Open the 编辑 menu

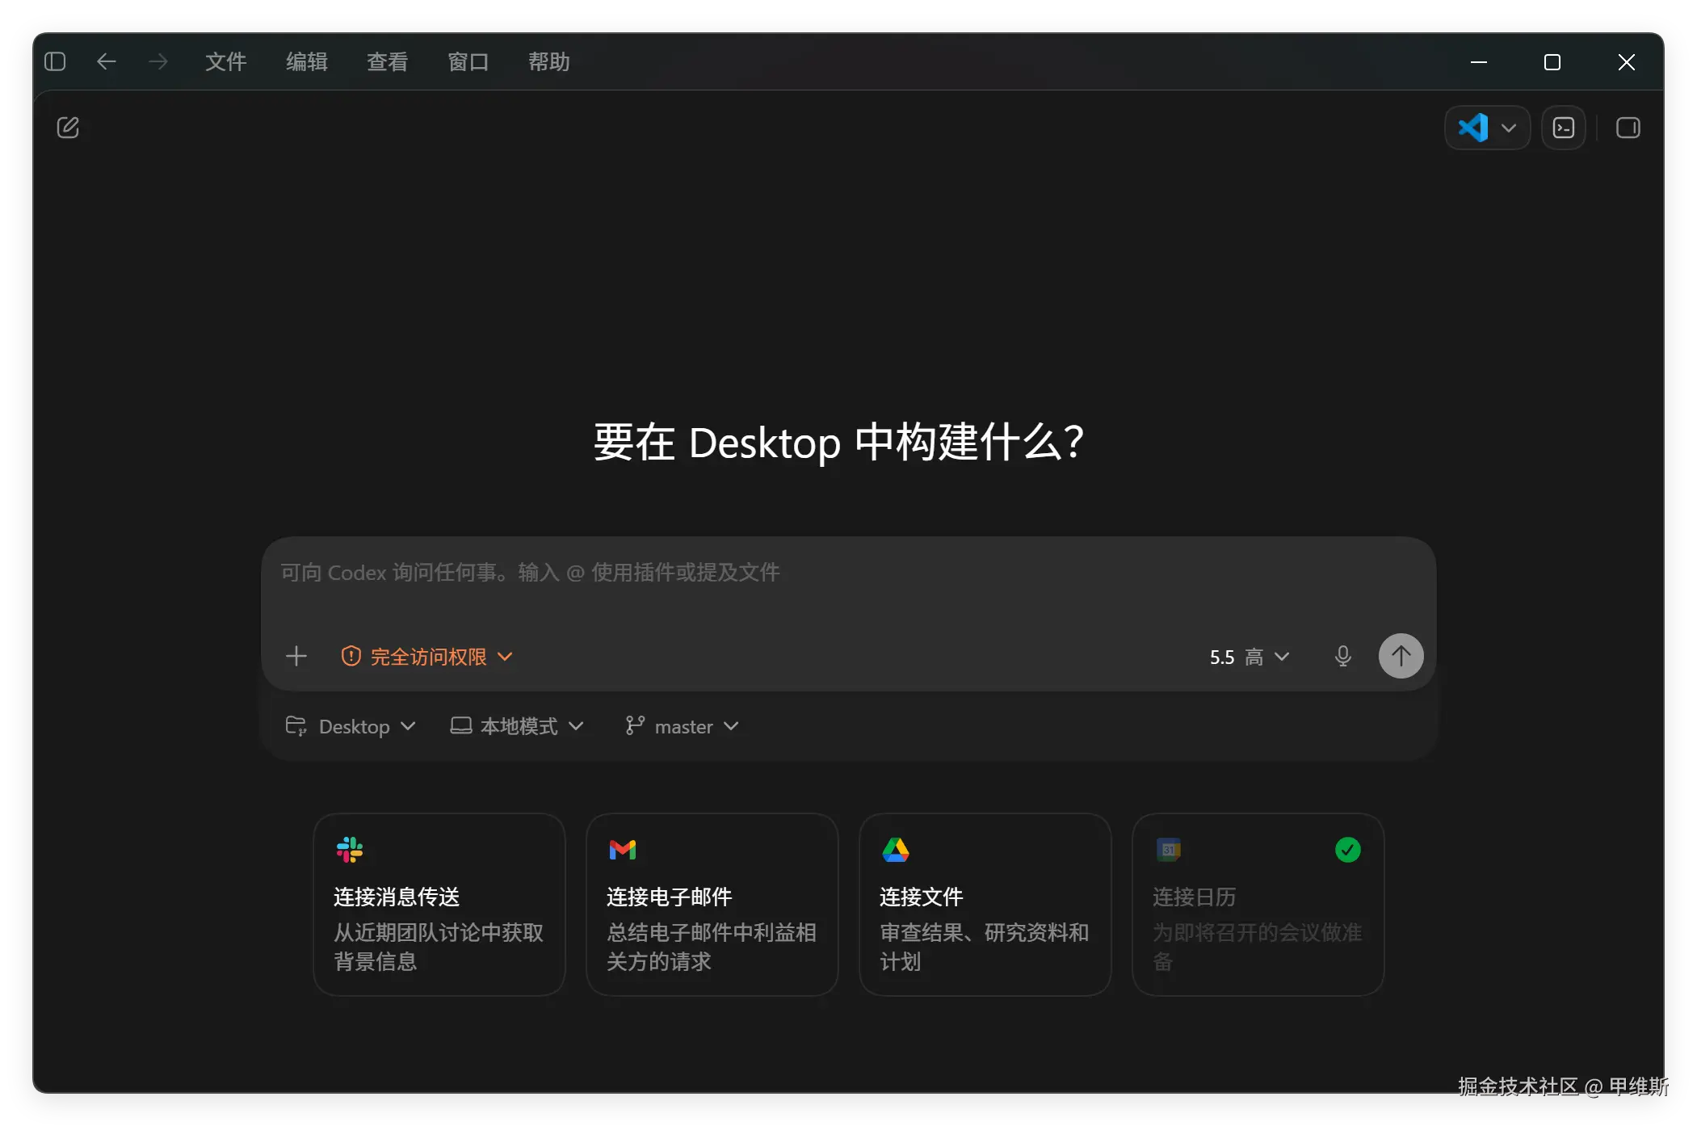tap(306, 61)
